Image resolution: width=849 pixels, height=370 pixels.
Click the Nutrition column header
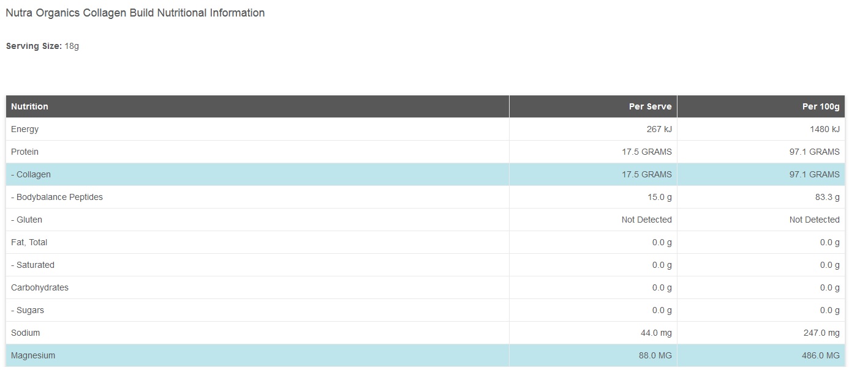pos(29,106)
